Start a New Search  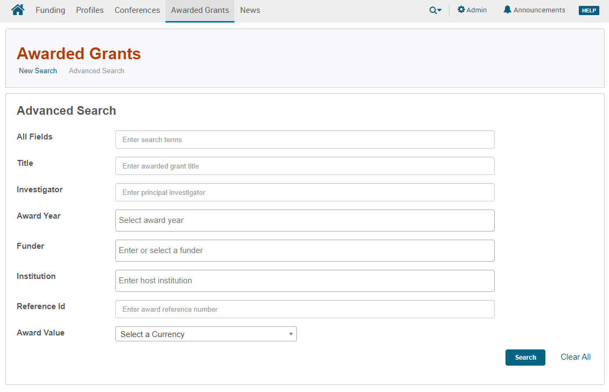click(x=38, y=71)
